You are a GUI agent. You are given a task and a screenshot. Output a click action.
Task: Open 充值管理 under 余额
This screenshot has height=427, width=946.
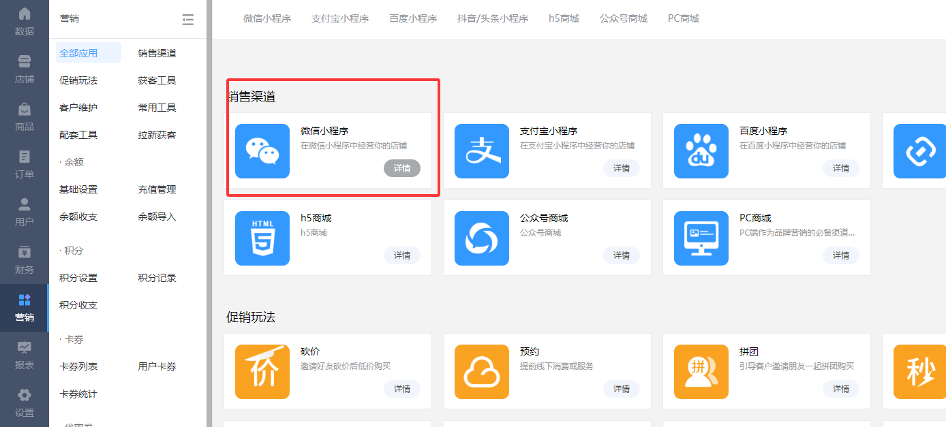(x=157, y=189)
